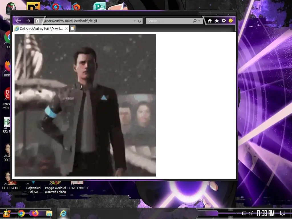
Task: Click the smiley feedback icon
Action: pos(230,21)
